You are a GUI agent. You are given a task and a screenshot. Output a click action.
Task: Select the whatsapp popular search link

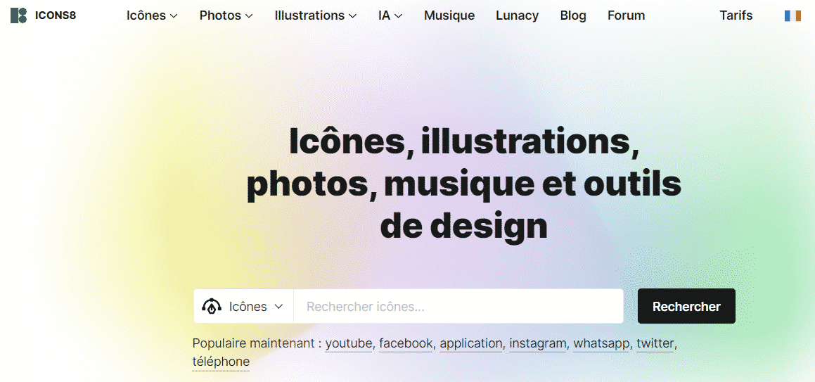click(x=601, y=343)
